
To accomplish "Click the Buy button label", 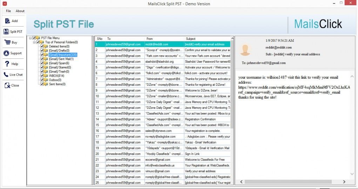I will pos(14,42).
